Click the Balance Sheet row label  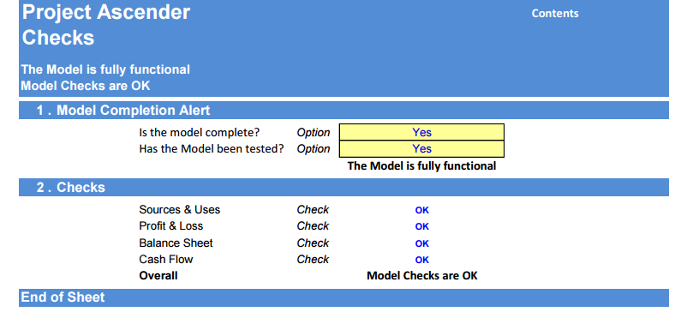pos(176,243)
